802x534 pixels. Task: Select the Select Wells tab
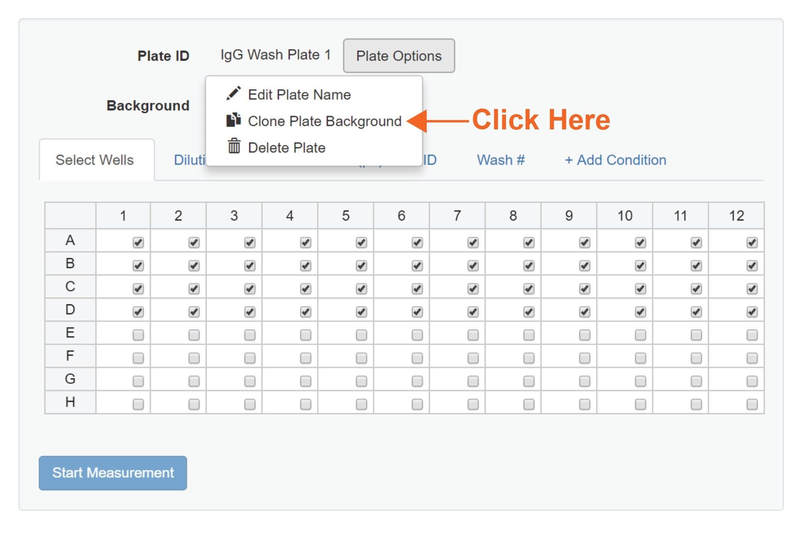point(95,160)
